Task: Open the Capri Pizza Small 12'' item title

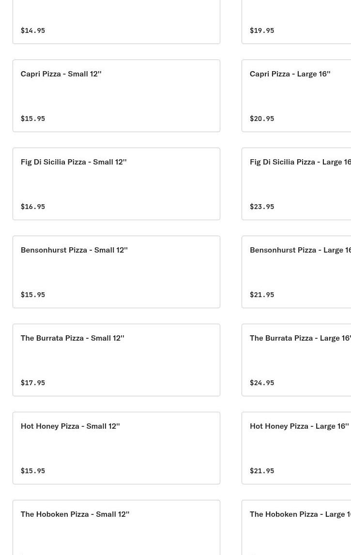Action: [x=61, y=74]
